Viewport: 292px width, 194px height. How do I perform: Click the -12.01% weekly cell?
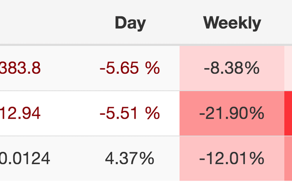[x=232, y=158]
